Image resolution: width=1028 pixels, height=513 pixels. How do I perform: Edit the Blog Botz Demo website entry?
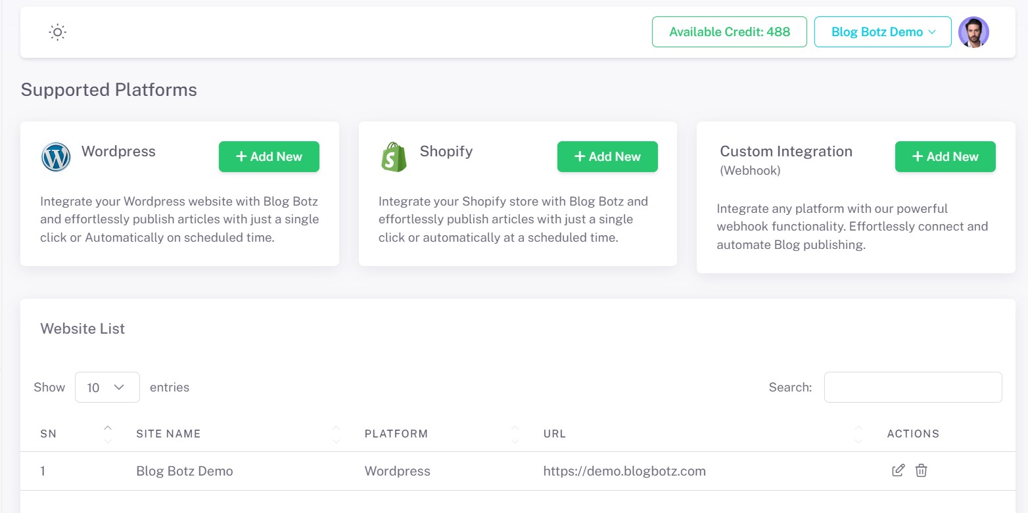pyautogui.click(x=898, y=470)
